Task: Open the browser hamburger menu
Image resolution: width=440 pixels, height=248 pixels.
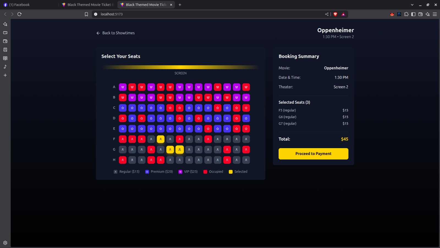Action: 435,14
